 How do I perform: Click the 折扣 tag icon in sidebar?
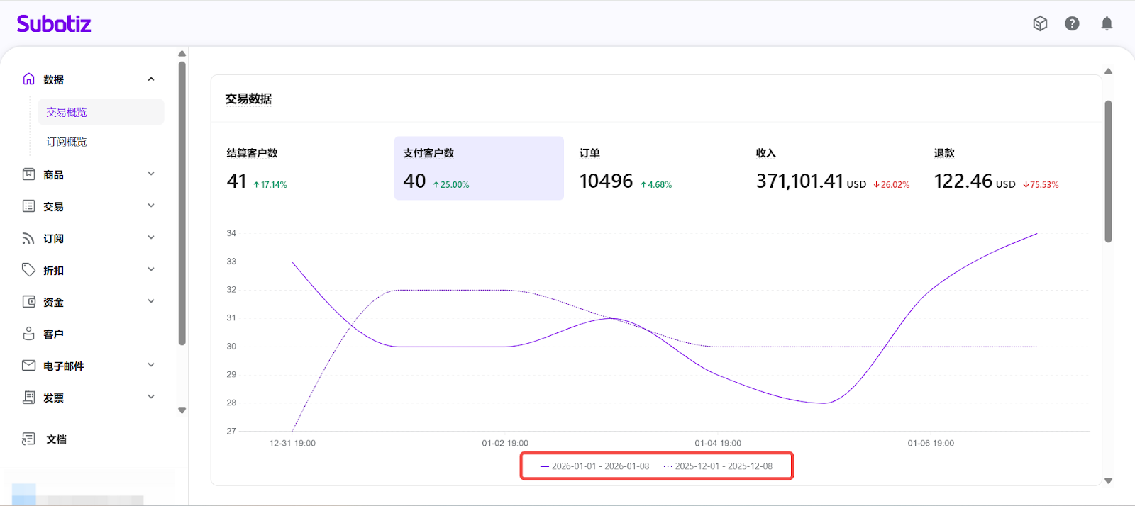(28, 270)
